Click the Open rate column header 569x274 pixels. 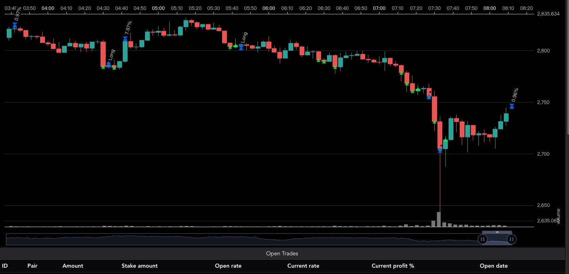pos(228,266)
